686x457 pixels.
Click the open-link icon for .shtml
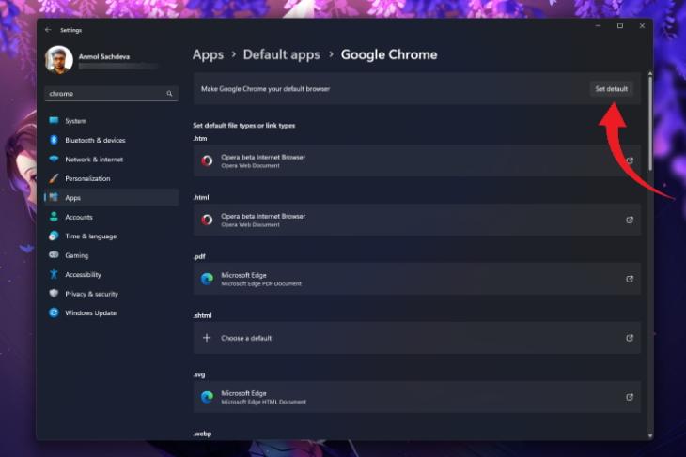click(x=630, y=338)
